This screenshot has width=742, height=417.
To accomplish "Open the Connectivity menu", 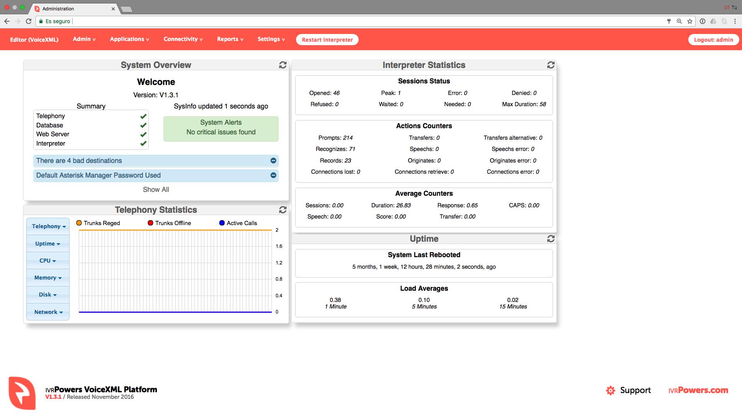I will click(x=183, y=39).
